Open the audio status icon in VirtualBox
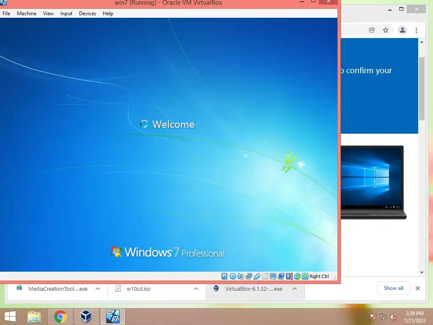433x325 pixels. (x=241, y=276)
